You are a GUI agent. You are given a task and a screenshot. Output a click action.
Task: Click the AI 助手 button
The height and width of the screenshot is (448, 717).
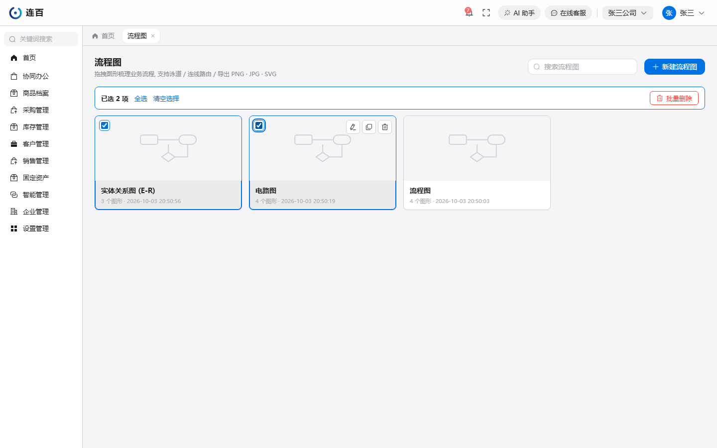click(519, 13)
